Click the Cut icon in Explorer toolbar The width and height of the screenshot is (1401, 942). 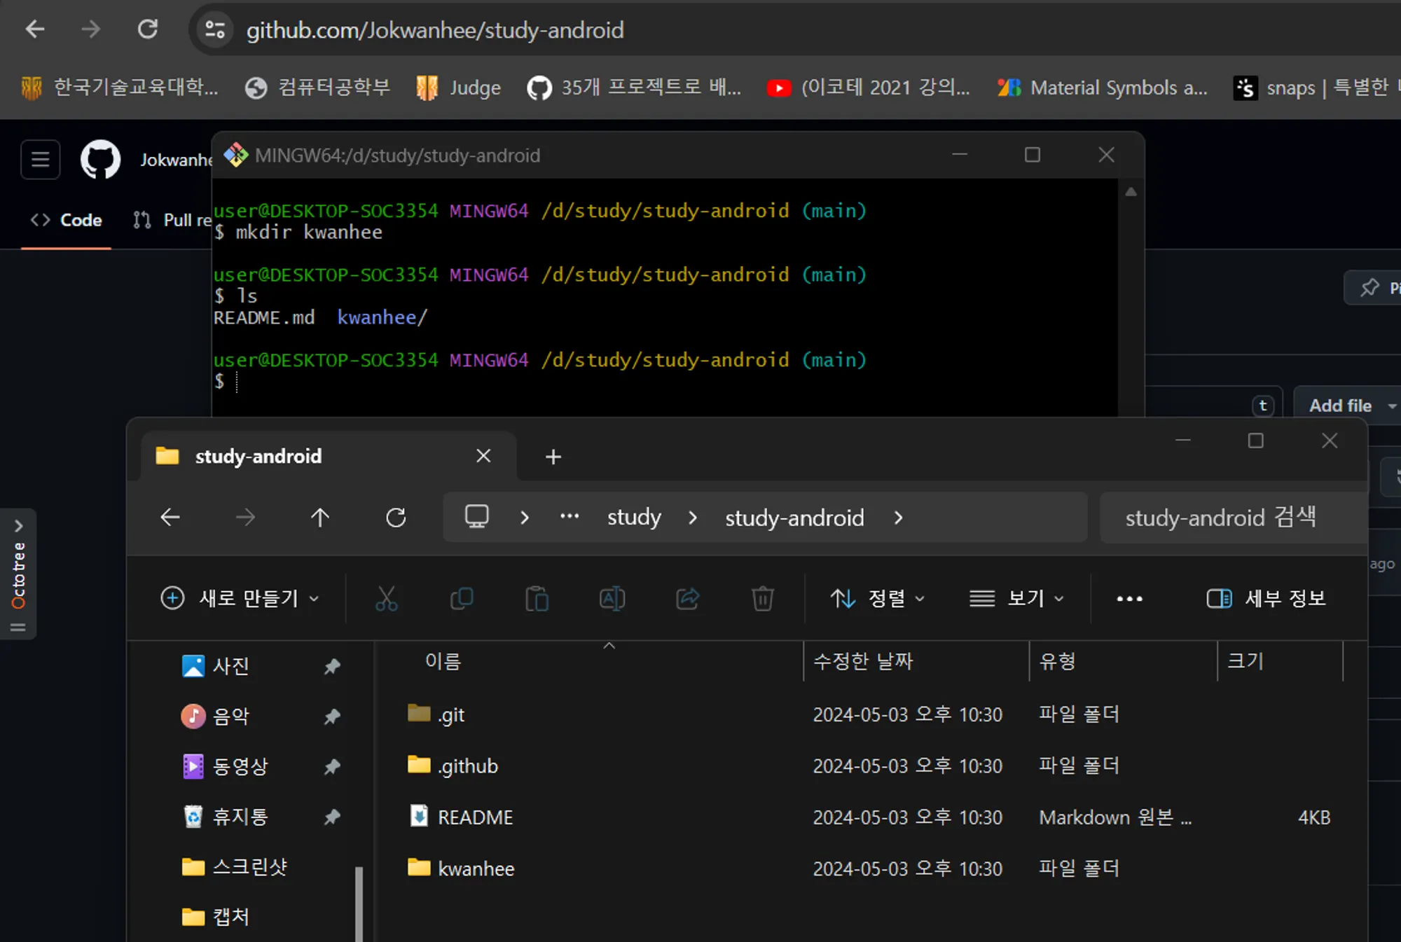(386, 598)
